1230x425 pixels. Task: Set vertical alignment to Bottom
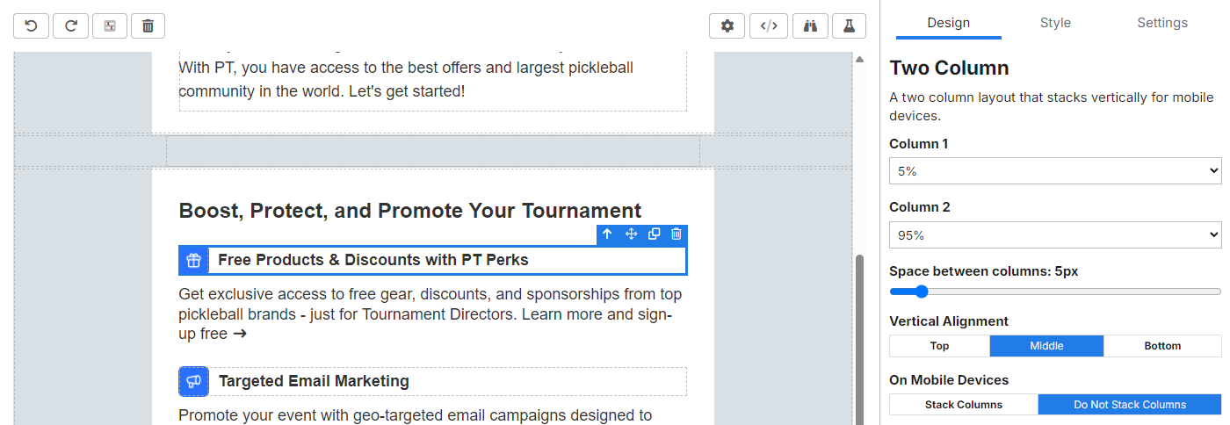(1162, 346)
